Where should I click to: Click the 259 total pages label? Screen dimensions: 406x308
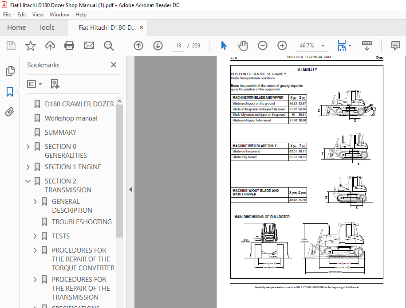point(196,46)
